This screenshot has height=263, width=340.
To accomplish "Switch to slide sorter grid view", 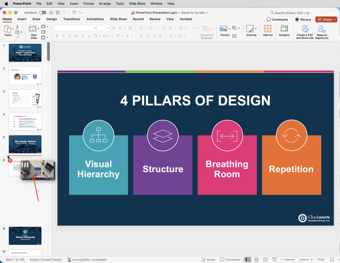I will [257, 260].
